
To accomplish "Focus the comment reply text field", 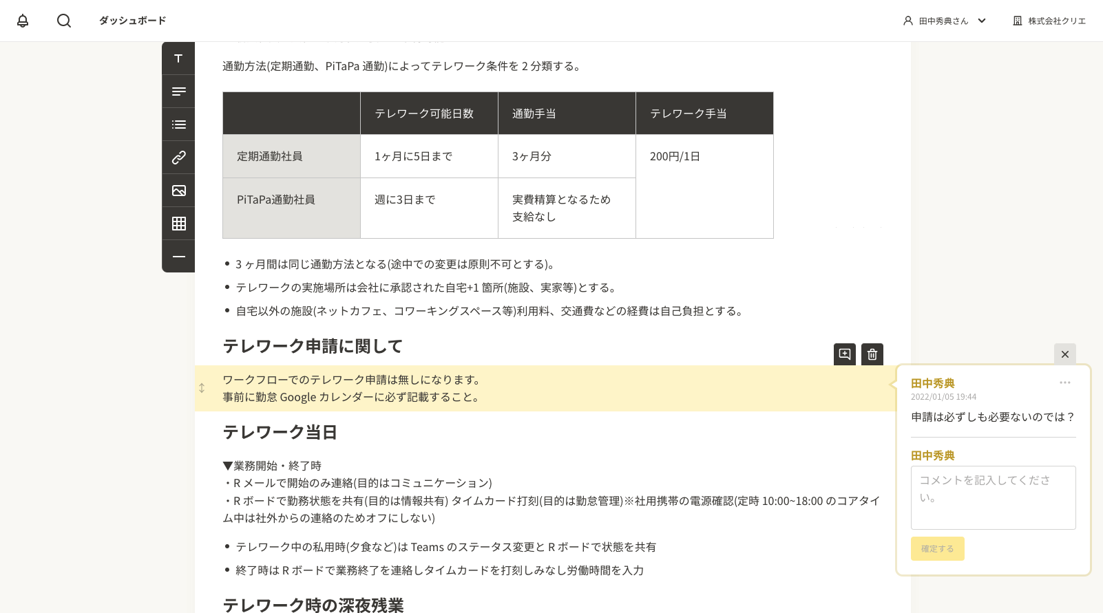I will point(993,497).
